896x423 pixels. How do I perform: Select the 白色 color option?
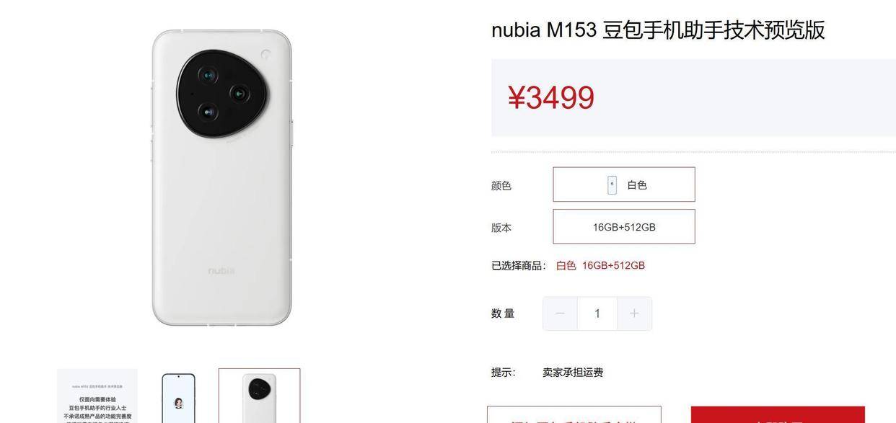pyautogui.click(x=624, y=184)
